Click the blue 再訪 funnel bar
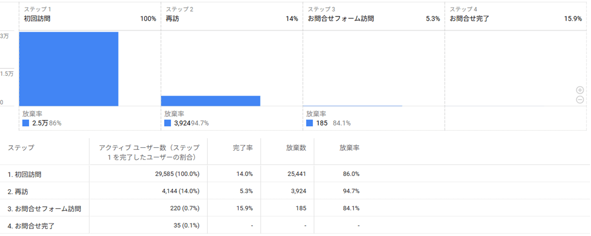This screenshot has height=236, width=591. tap(210, 101)
